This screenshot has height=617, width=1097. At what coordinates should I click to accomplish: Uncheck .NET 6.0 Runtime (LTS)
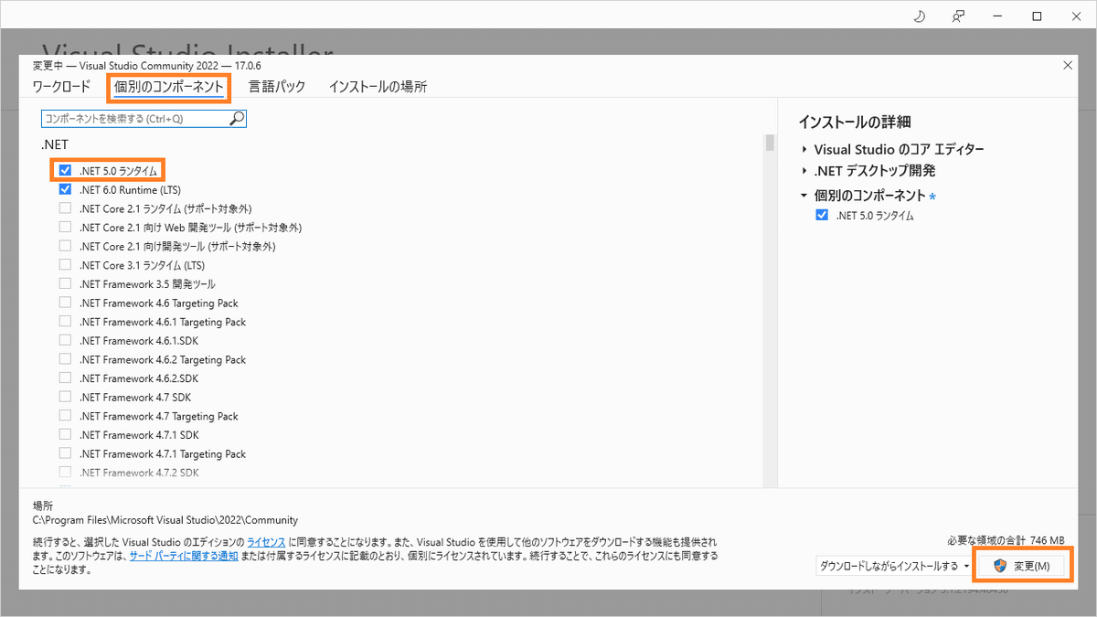(65, 190)
